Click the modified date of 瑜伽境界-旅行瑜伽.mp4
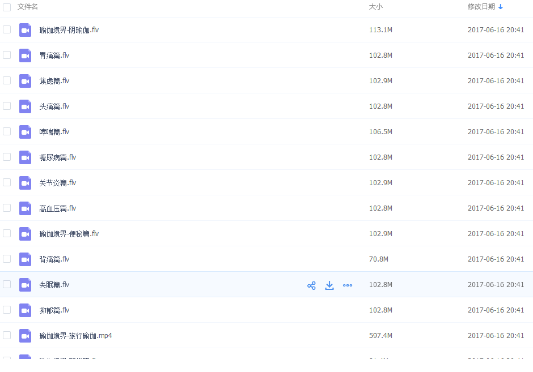 click(496, 335)
